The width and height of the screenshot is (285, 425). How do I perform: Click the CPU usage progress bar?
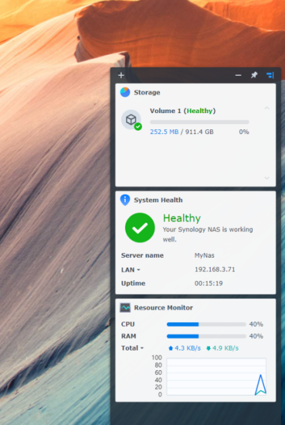206,324
